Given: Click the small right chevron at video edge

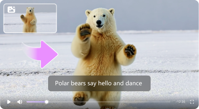Looking at the screenshot, I should 196,55.
